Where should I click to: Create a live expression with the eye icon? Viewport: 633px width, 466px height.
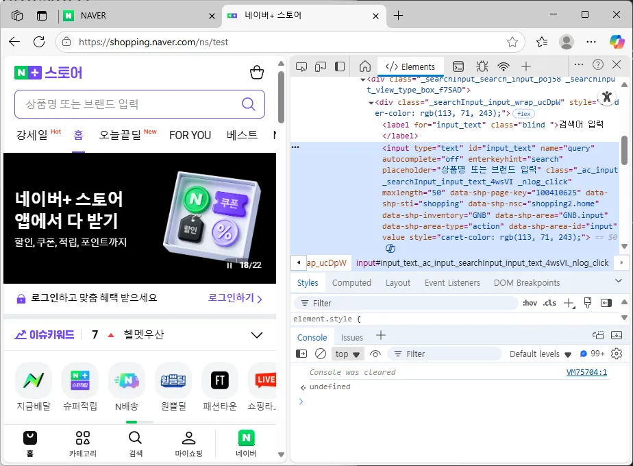[375, 354]
